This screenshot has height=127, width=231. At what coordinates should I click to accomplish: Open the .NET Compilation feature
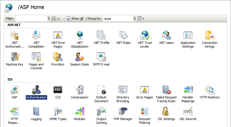[x=36, y=39]
